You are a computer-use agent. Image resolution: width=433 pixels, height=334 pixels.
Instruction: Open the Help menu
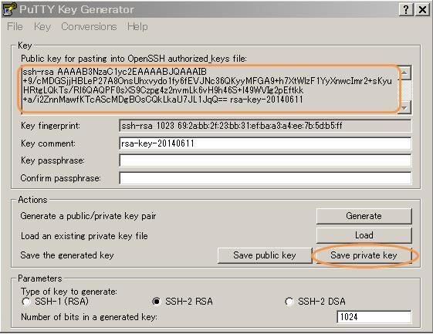click(x=137, y=26)
